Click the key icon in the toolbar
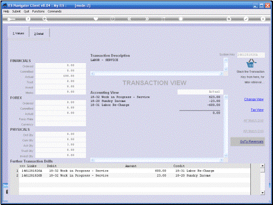Screen dimensions: 273x205 point(11,19)
